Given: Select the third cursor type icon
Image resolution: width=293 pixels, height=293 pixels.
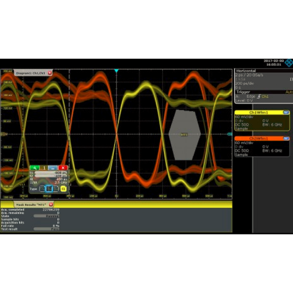Looking at the screenshot, I should [x=56, y=189].
